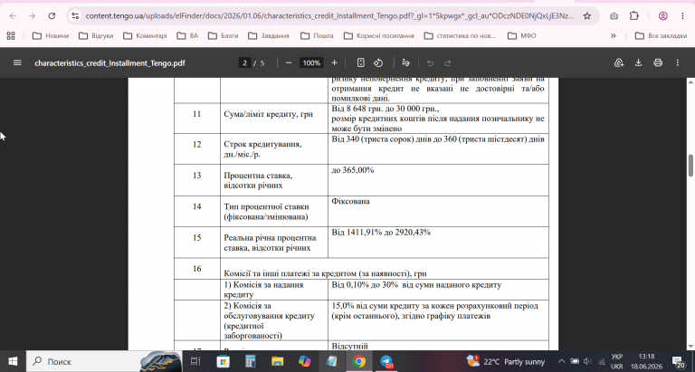
Task: Bookmark this page with the star
Action: (586, 16)
